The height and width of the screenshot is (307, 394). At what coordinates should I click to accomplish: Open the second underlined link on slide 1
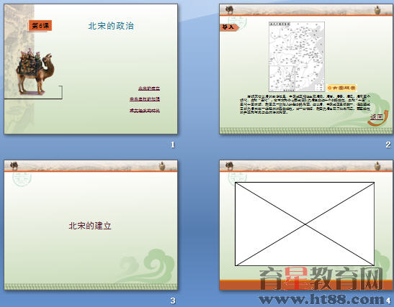(x=145, y=99)
